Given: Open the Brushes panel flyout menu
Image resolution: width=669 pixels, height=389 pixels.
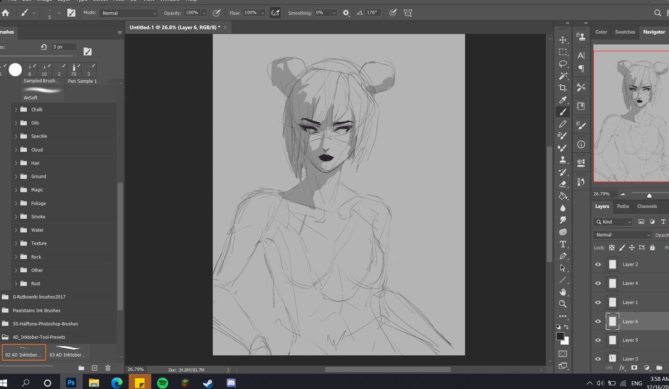Looking at the screenshot, I should [119, 32].
